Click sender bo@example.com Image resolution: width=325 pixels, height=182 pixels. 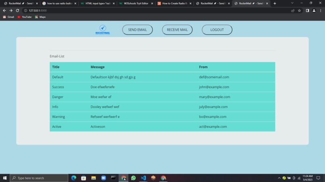click(x=212, y=117)
